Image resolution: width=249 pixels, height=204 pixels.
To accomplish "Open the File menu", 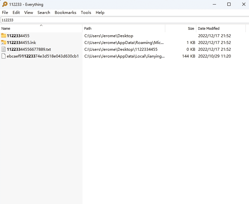I will point(5,12).
